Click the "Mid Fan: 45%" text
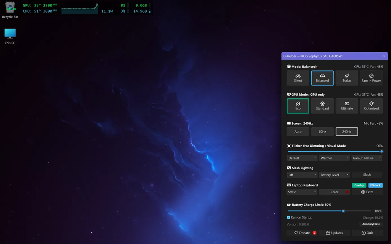 click(373, 124)
